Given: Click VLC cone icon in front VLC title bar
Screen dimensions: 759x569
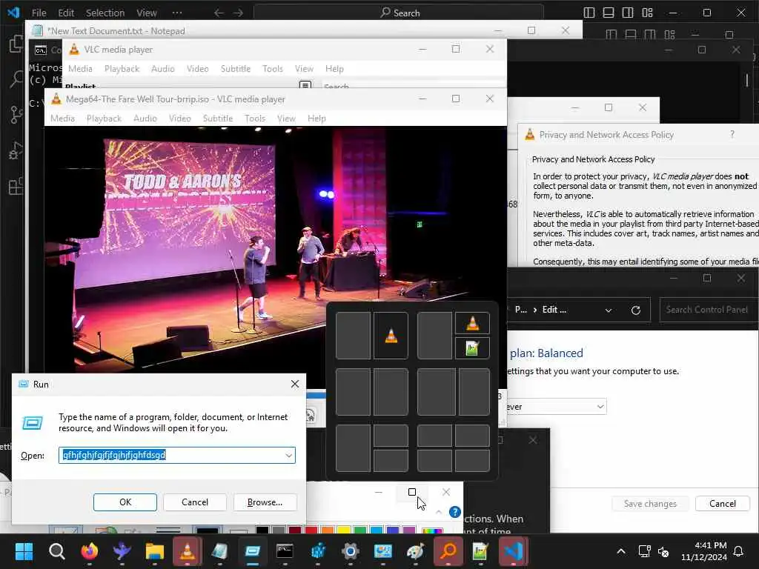Looking at the screenshot, I should click(x=56, y=99).
